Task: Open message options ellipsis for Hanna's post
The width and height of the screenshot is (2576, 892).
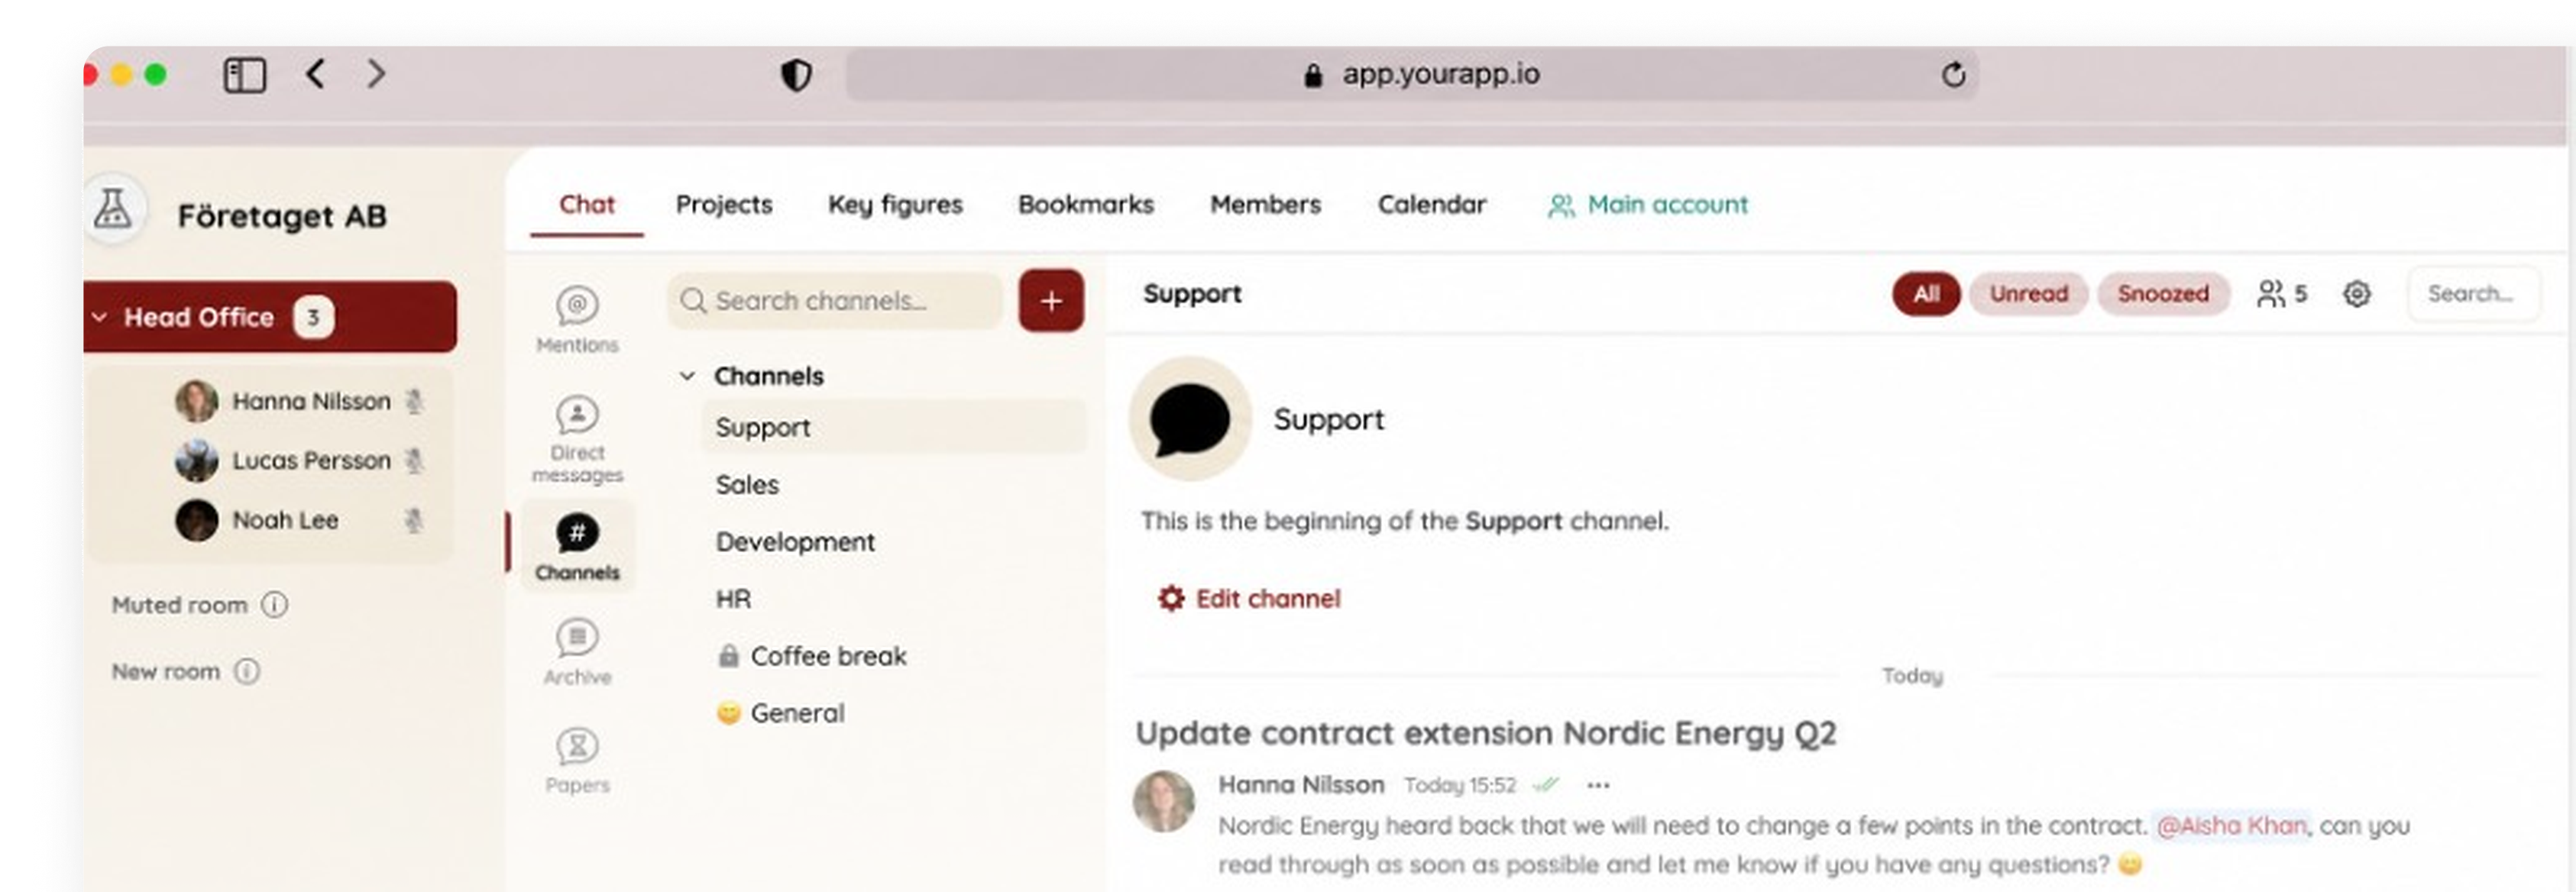Action: (1598, 786)
